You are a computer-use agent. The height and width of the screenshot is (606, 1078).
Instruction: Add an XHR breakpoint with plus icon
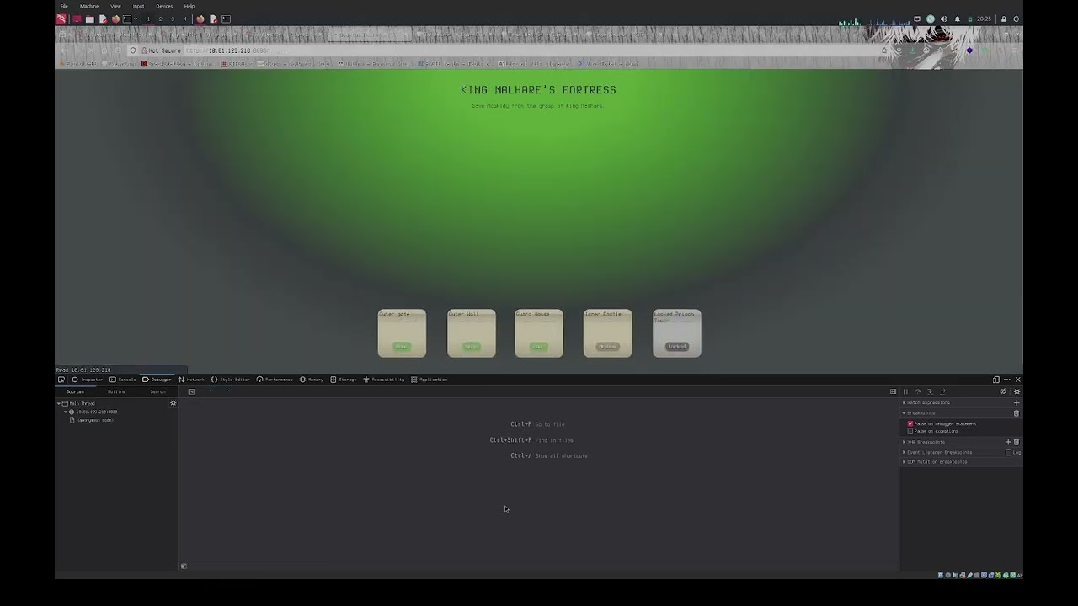pyautogui.click(x=1008, y=442)
